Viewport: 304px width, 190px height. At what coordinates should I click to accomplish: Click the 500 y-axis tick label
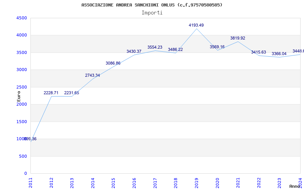tap(23, 156)
